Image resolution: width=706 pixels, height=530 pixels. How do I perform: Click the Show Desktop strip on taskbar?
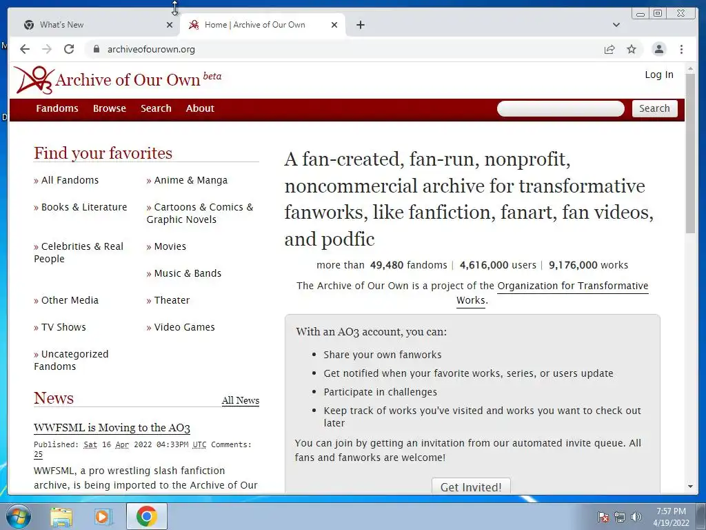coord(702,516)
